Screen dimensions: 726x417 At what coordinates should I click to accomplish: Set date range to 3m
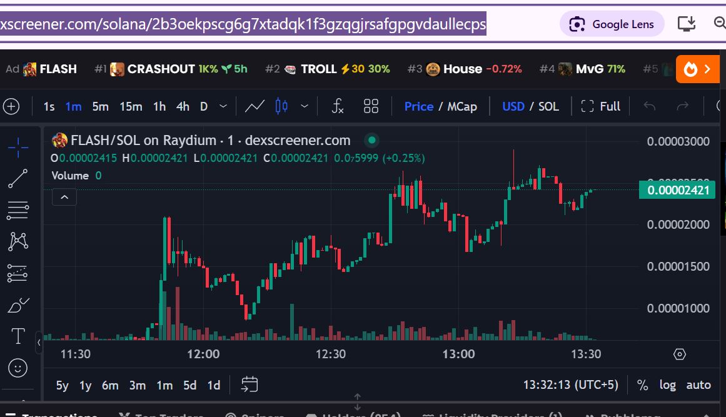pyautogui.click(x=138, y=386)
